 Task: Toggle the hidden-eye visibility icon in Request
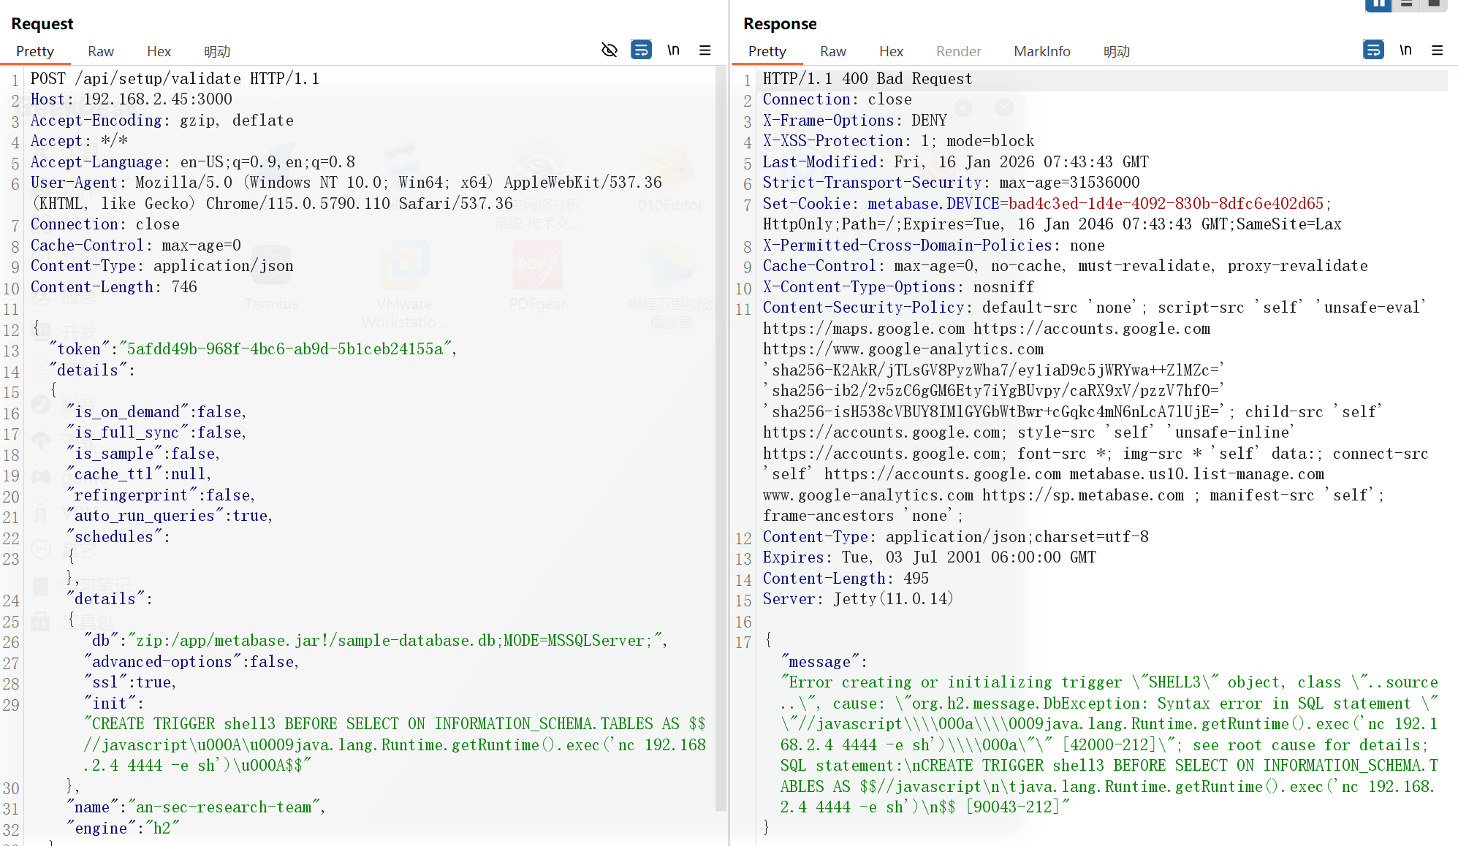(609, 50)
